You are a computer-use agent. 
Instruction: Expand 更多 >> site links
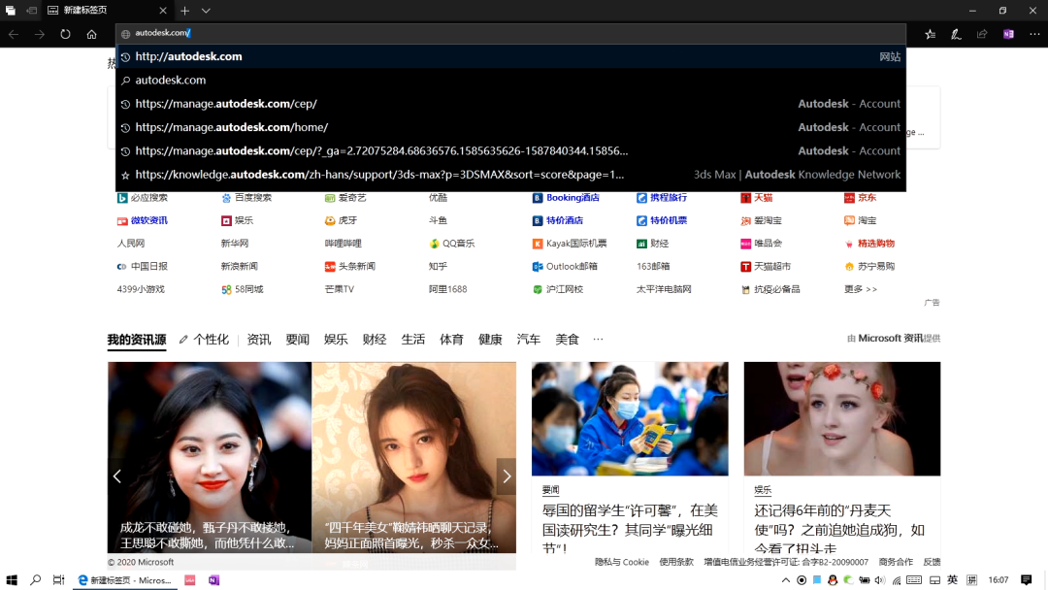point(861,289)
